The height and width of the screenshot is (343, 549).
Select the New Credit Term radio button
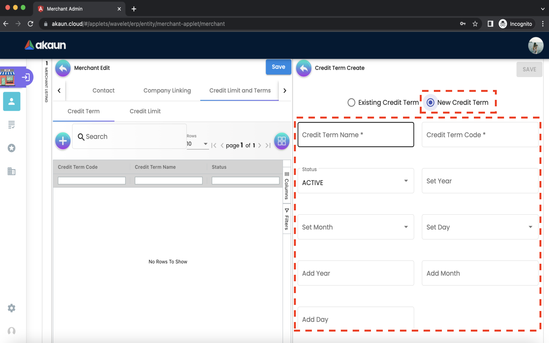pos(430,103)
